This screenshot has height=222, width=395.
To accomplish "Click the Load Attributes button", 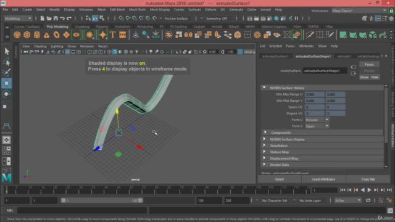I will coord(323,179).
